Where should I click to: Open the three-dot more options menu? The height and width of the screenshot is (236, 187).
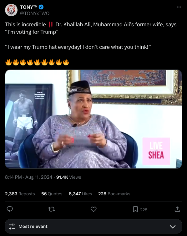click(x=179, y=7)
